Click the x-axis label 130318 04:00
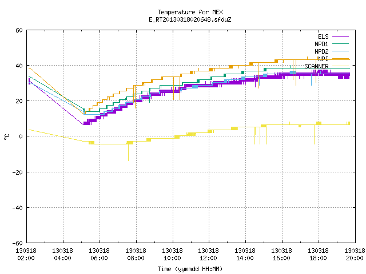The image size is (366, 274). [62, 255]
